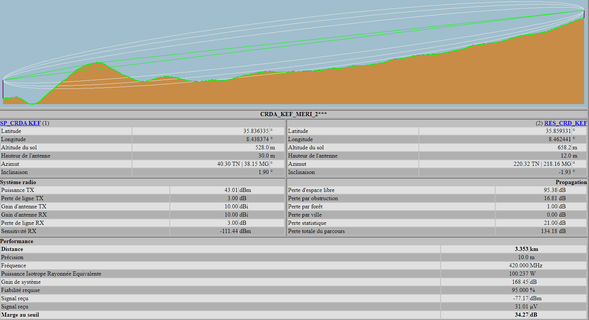Click the Système radio section header
The image size is (589, 320).
(x=18, y=182)
